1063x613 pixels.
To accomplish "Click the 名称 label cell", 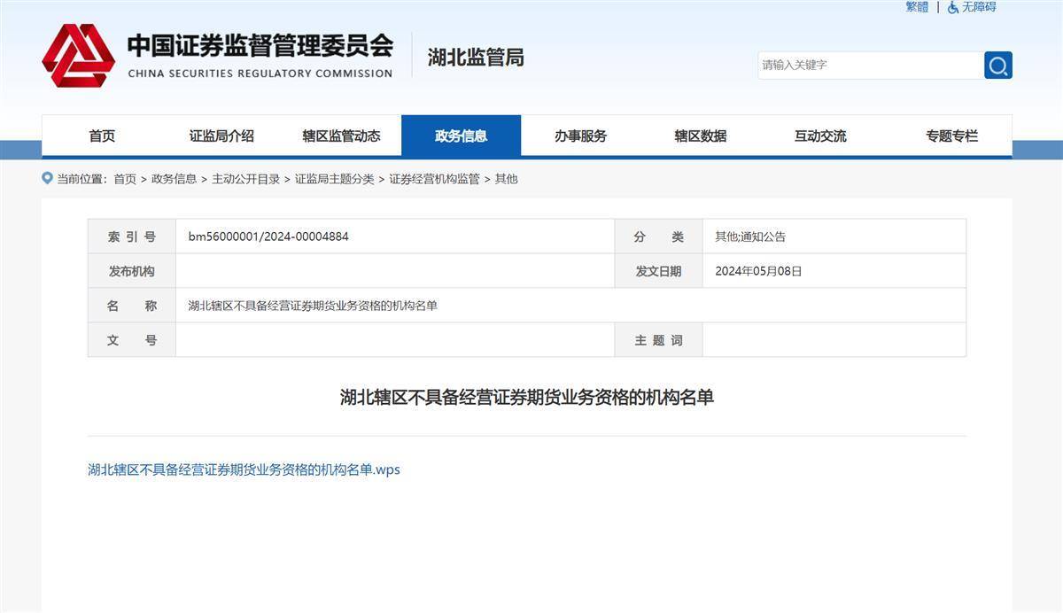I will click(x=132, y=306).
